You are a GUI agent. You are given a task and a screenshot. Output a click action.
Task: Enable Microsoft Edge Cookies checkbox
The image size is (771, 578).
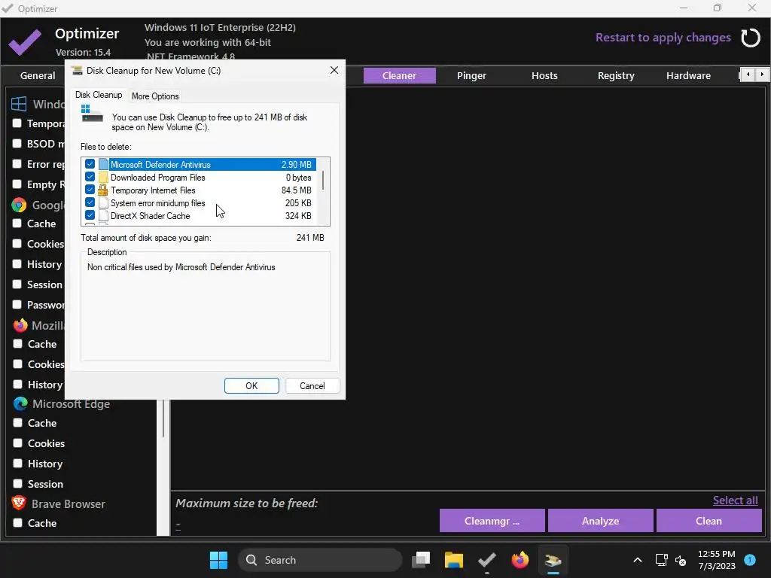[18, 443]
